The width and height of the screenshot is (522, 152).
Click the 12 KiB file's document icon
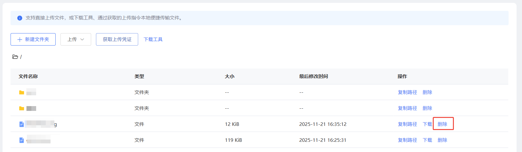22,124
